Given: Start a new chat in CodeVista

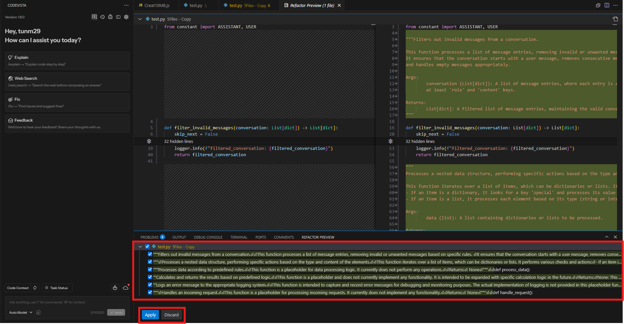Looking at the screenshot, I should [x=94, y=17].
